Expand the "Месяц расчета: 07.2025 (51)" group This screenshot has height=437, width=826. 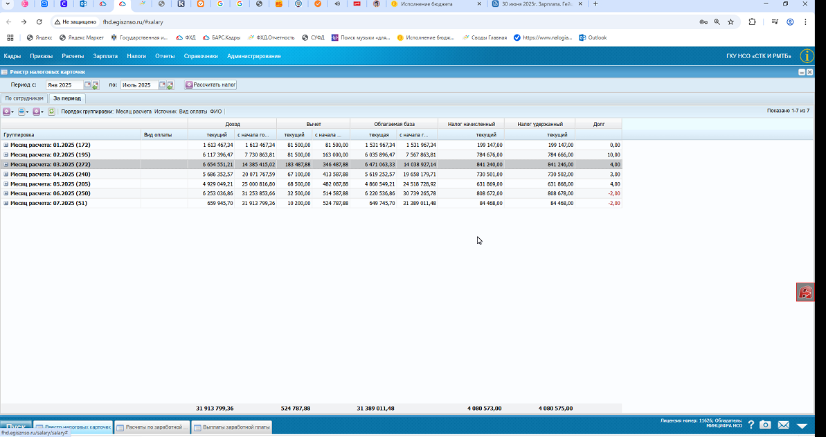click(x=6, y=204)
